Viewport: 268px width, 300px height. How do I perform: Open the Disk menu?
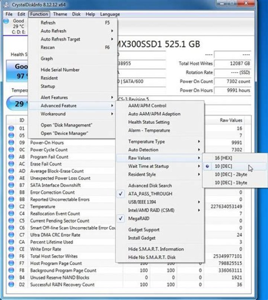pos(76,14)
